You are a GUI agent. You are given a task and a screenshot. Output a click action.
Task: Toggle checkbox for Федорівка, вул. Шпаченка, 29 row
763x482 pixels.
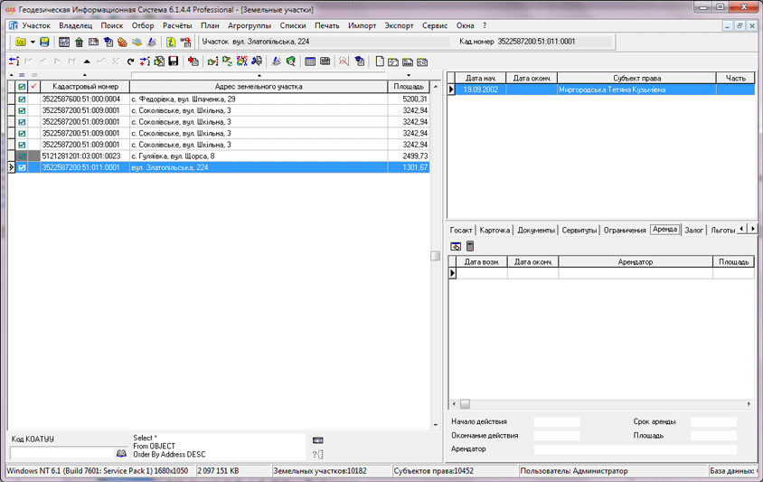point(22,99)
